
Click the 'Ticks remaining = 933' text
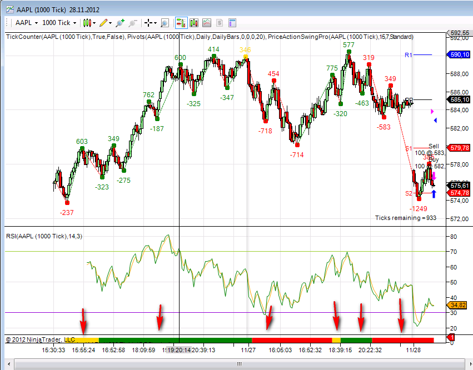coord(406,218)
